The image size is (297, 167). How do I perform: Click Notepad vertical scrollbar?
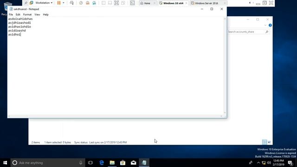coord(225,65)
